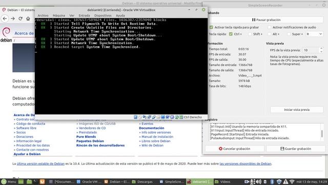This screenshot has width=328, height=185.
Task: Toggle the Shift + hotkey checkbox
Action: 250,34
